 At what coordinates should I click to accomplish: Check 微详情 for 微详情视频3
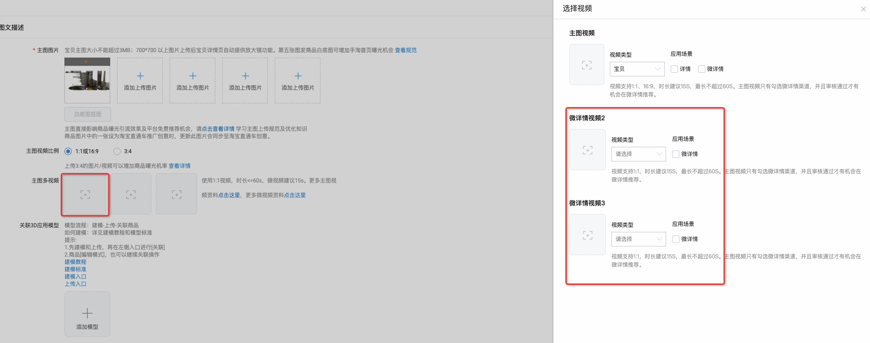point(676,239)
